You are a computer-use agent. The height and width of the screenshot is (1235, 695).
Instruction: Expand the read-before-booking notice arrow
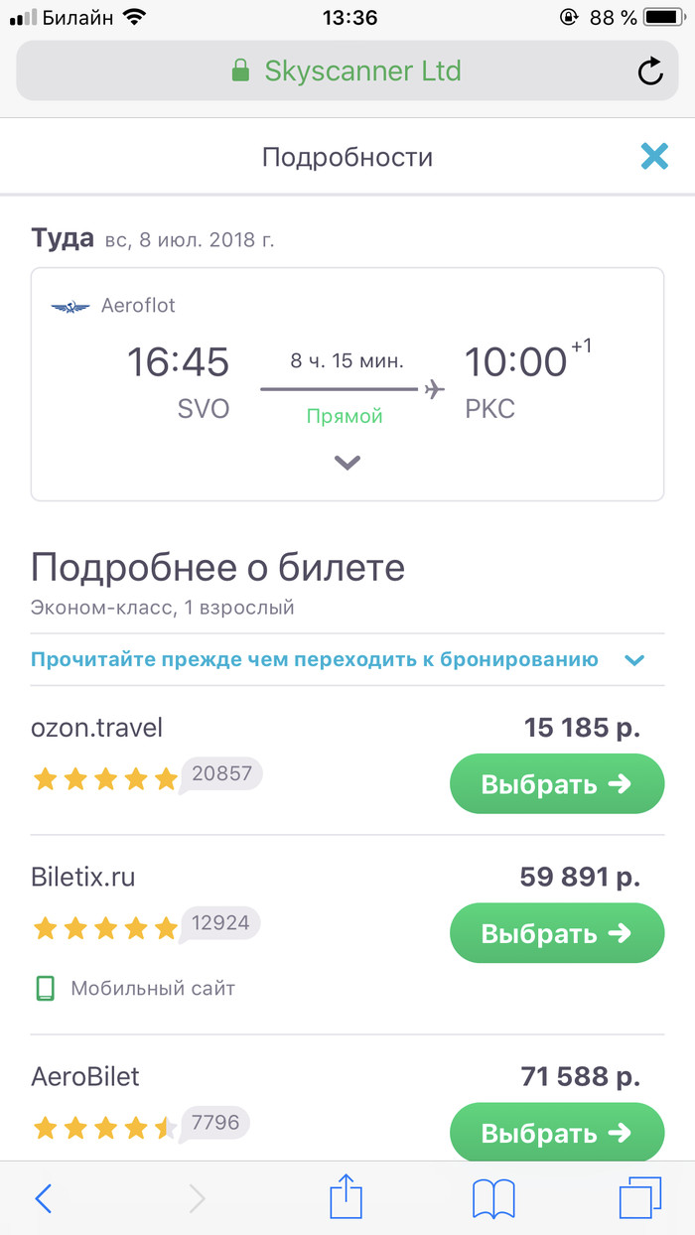(x=634, y=660)
